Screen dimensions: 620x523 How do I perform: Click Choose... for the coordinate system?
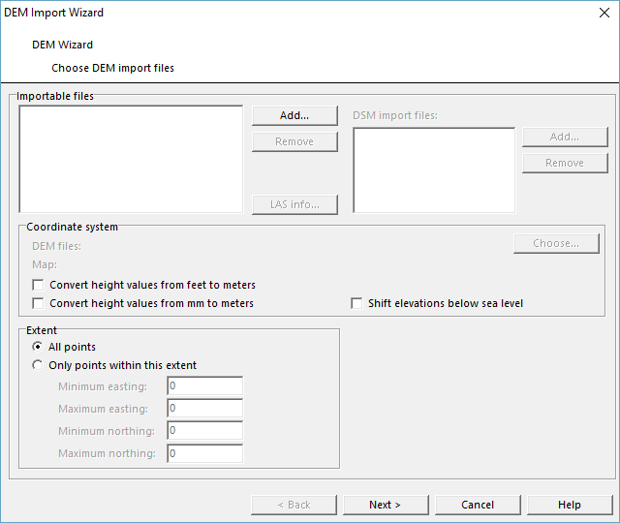tap(556, 243)
